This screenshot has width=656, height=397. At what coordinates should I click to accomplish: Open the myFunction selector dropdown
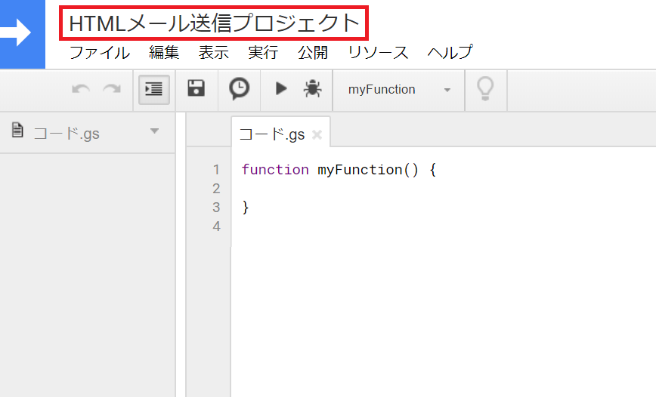click(399, 89)
